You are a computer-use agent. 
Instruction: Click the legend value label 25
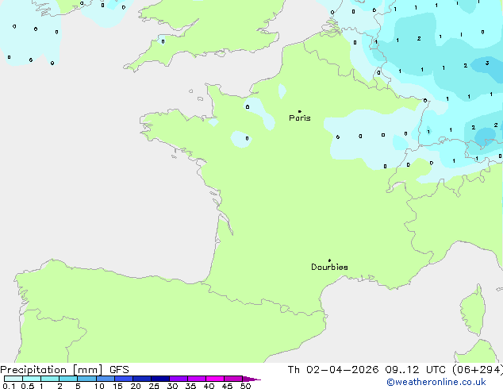point(154,386)
